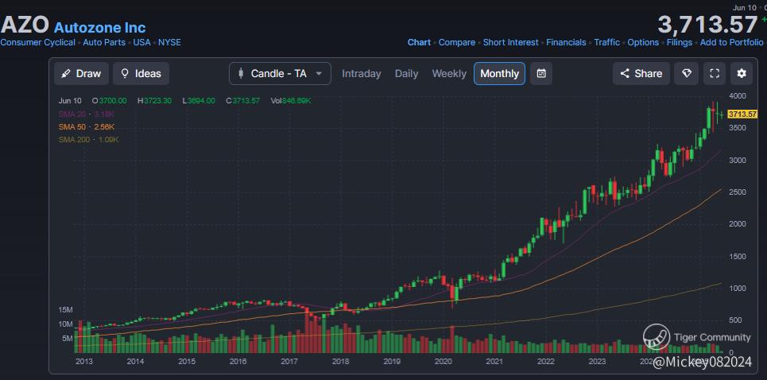Switch to Daily timeframe

pos(406,73)
